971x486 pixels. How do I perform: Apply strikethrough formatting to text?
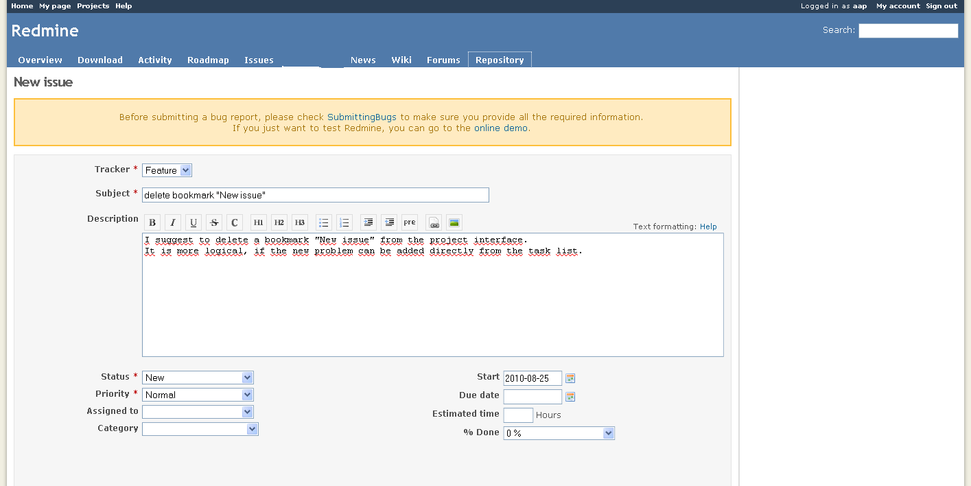[x=214, y=222]
